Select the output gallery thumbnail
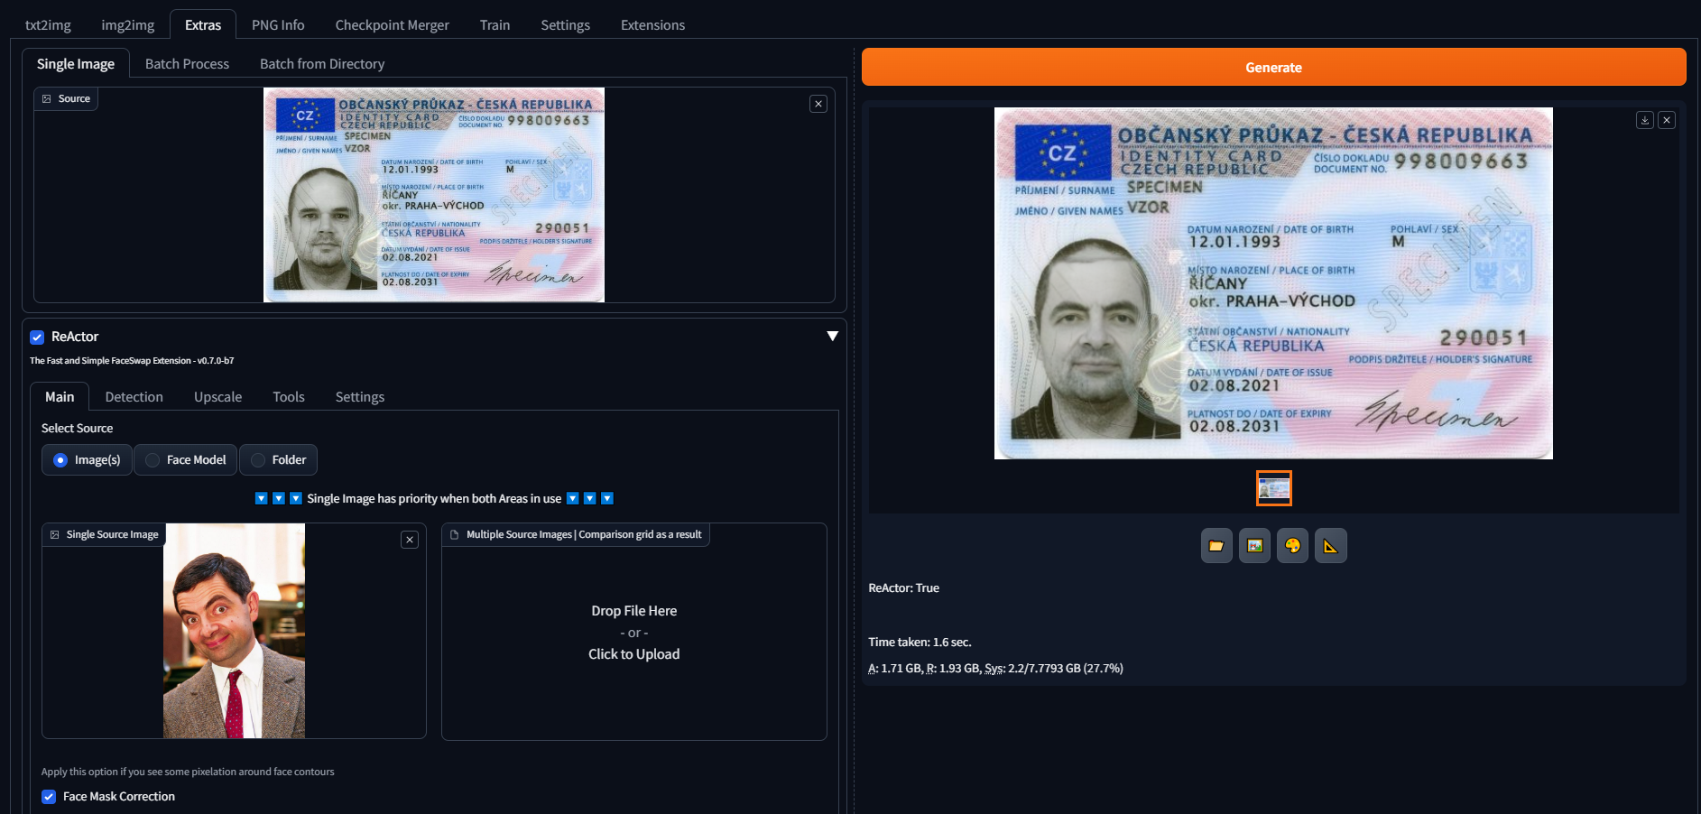Viewport: 1701px width, 814px height. pyautogui.click(x=1273, y=488)
